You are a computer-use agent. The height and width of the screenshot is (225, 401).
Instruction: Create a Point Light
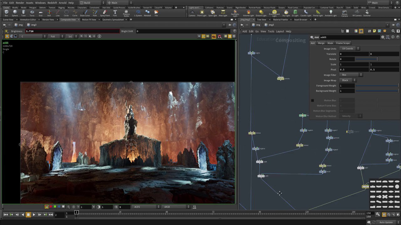[202, 13]
